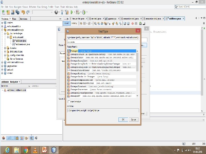The width and height of the screenshot is (206, 154).
Task: Click the red Start Macro Recording icon
Action: click(132, 23)
